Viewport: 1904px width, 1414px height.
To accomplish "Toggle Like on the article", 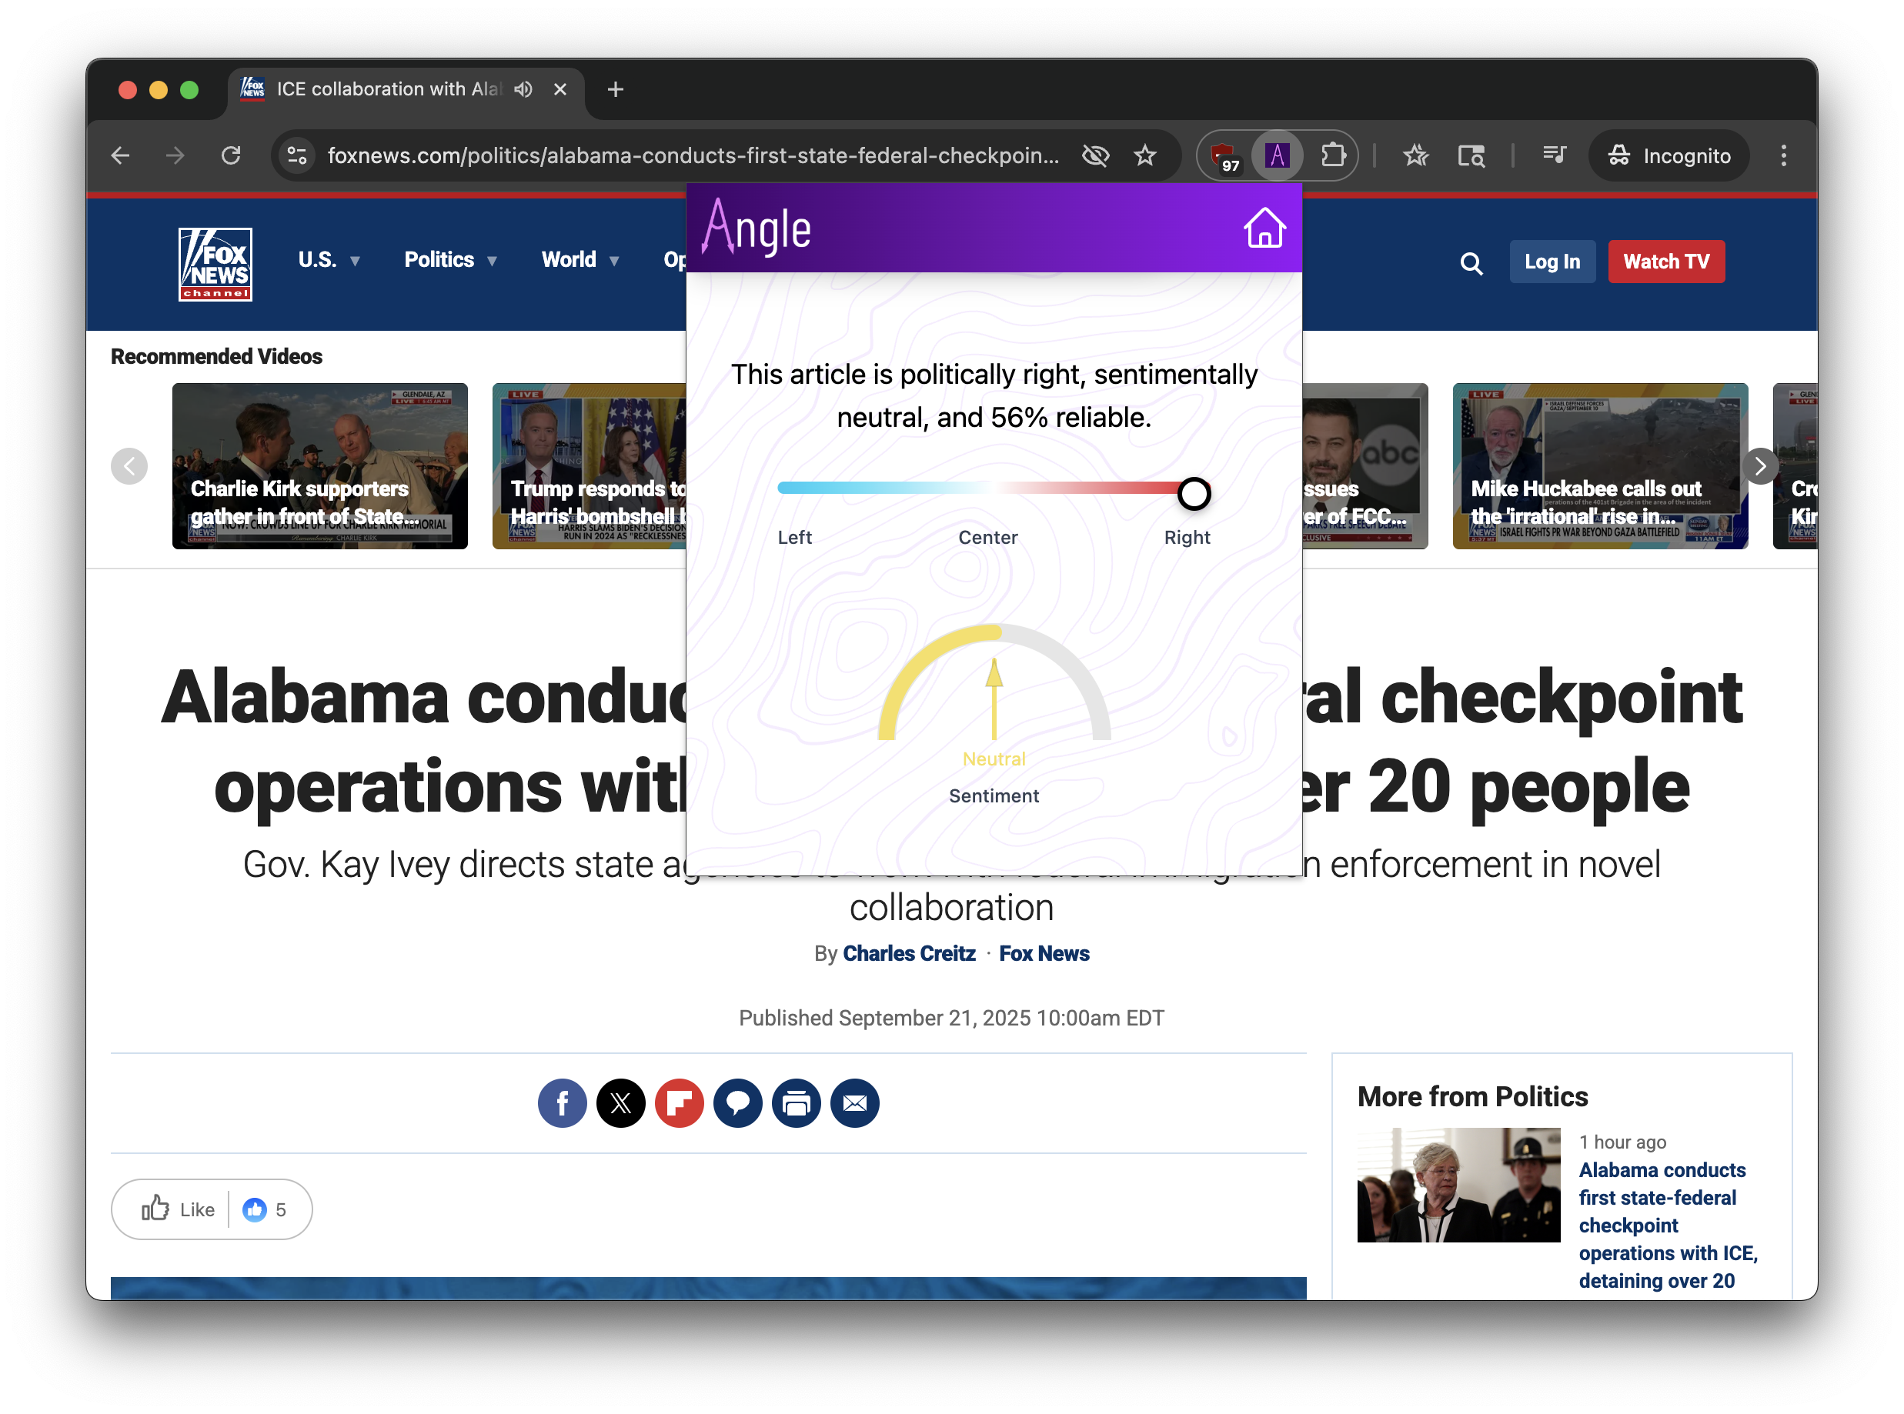I will pyautogui.click(x=178, y=1209).
